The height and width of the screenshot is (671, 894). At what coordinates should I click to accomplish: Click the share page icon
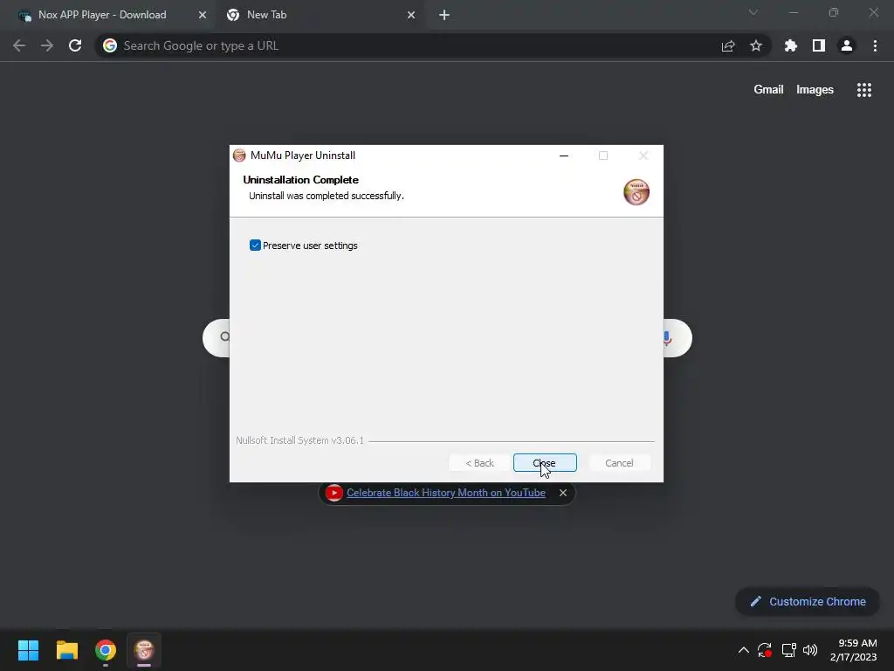click(x=728, y=45)
